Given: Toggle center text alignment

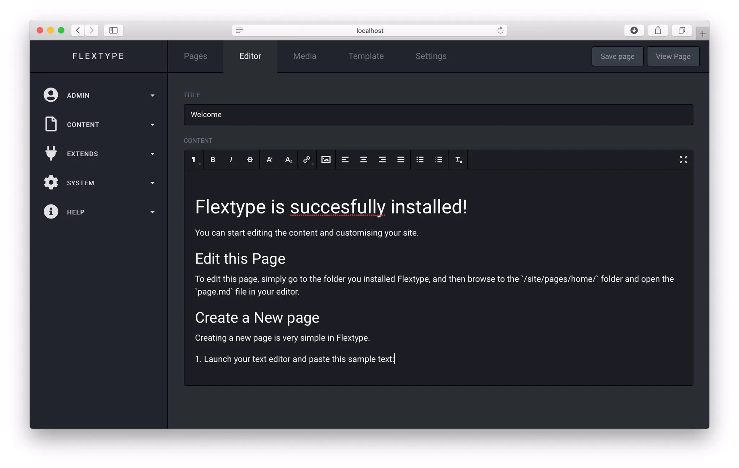Looking at the screenshot, I should [363, 159].
